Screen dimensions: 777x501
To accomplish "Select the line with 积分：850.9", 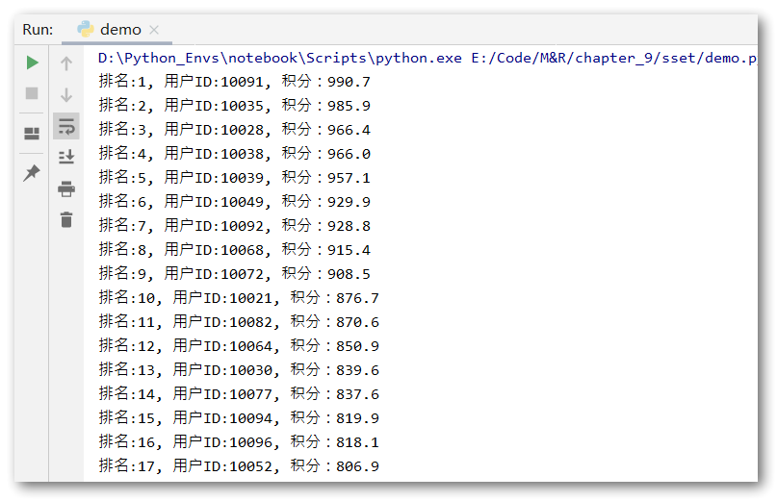I will 239,345.
